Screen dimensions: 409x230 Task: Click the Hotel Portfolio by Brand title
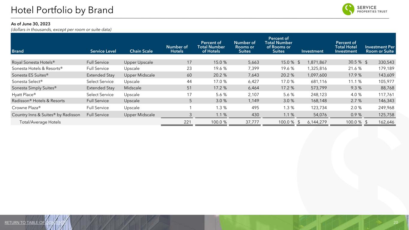coord(62,10)
